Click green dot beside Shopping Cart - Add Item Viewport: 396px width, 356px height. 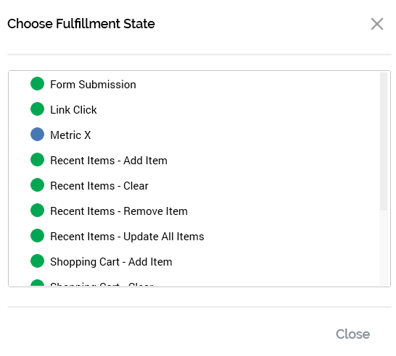click(x=38, y=261)
